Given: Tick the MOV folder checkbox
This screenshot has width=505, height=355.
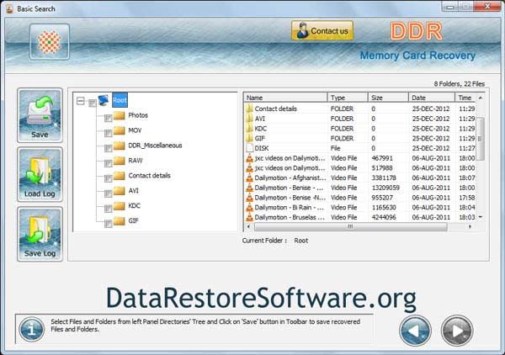Looking at the screenshot, I should [109, 133].
